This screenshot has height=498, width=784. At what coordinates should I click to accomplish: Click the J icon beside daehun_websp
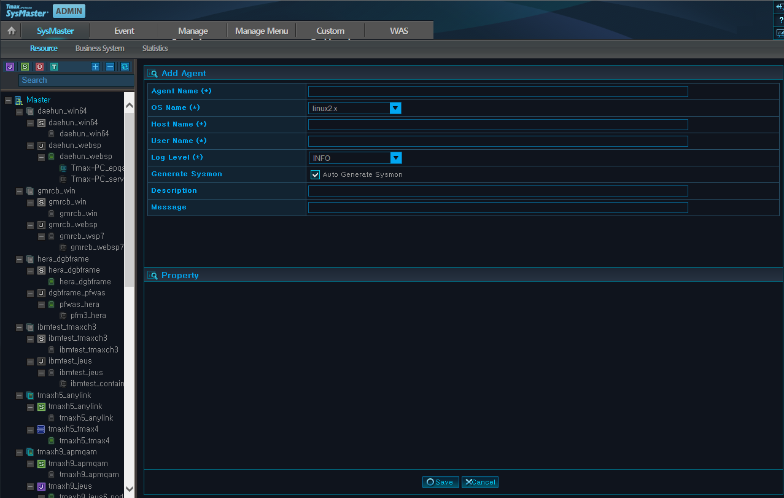41,146
